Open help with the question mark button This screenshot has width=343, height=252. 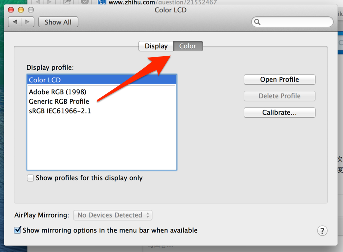pos(322,231)
